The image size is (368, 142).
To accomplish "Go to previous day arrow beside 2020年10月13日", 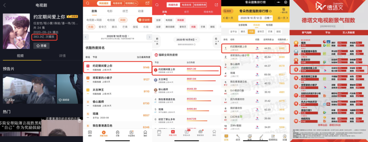I will 86,37.
